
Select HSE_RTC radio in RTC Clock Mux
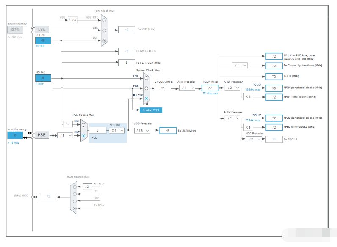(x=104, y=20)
